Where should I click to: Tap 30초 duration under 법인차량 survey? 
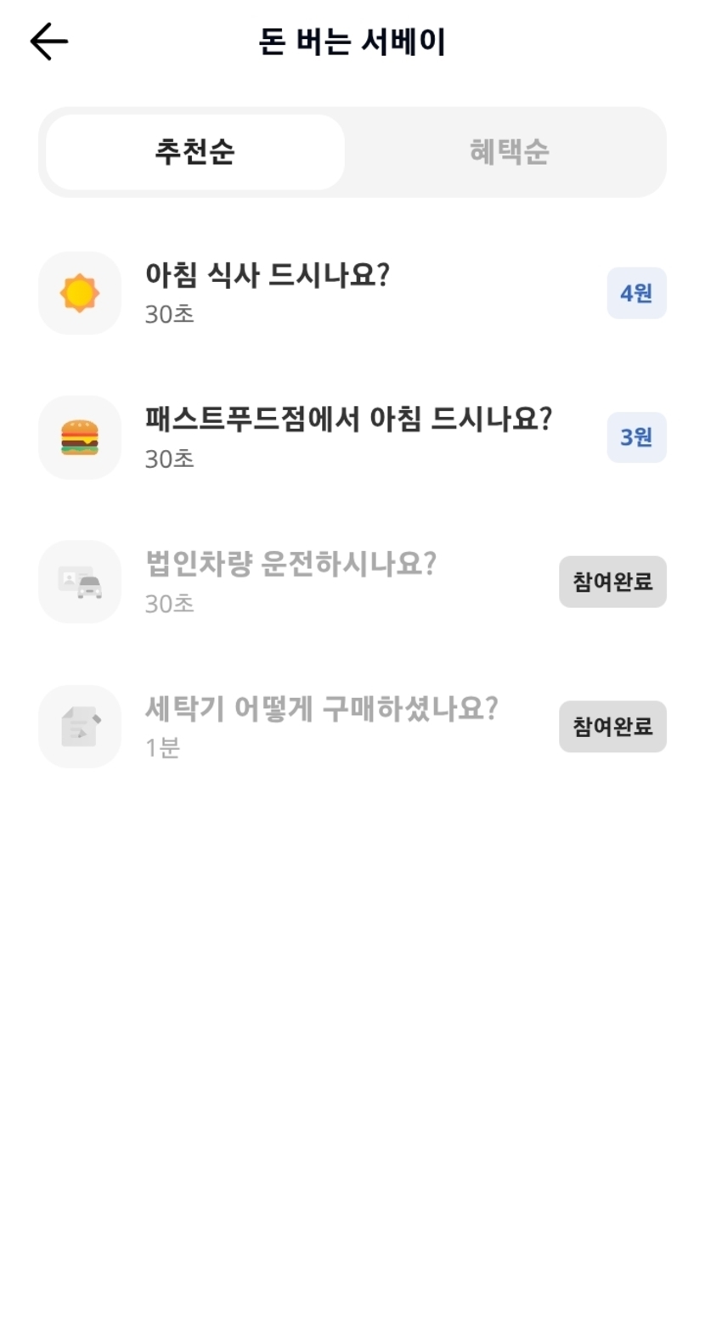tap(170, 604)
